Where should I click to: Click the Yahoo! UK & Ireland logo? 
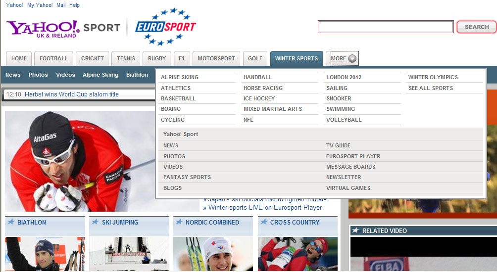coord(43,28)
